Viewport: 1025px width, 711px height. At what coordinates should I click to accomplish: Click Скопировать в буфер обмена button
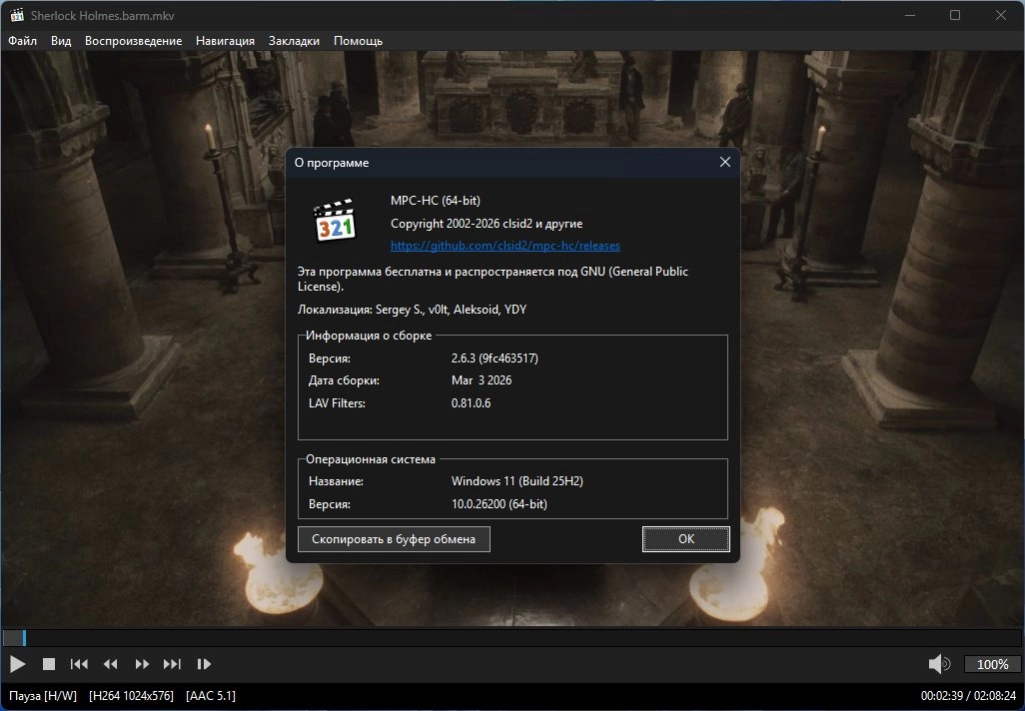[394, 539]
